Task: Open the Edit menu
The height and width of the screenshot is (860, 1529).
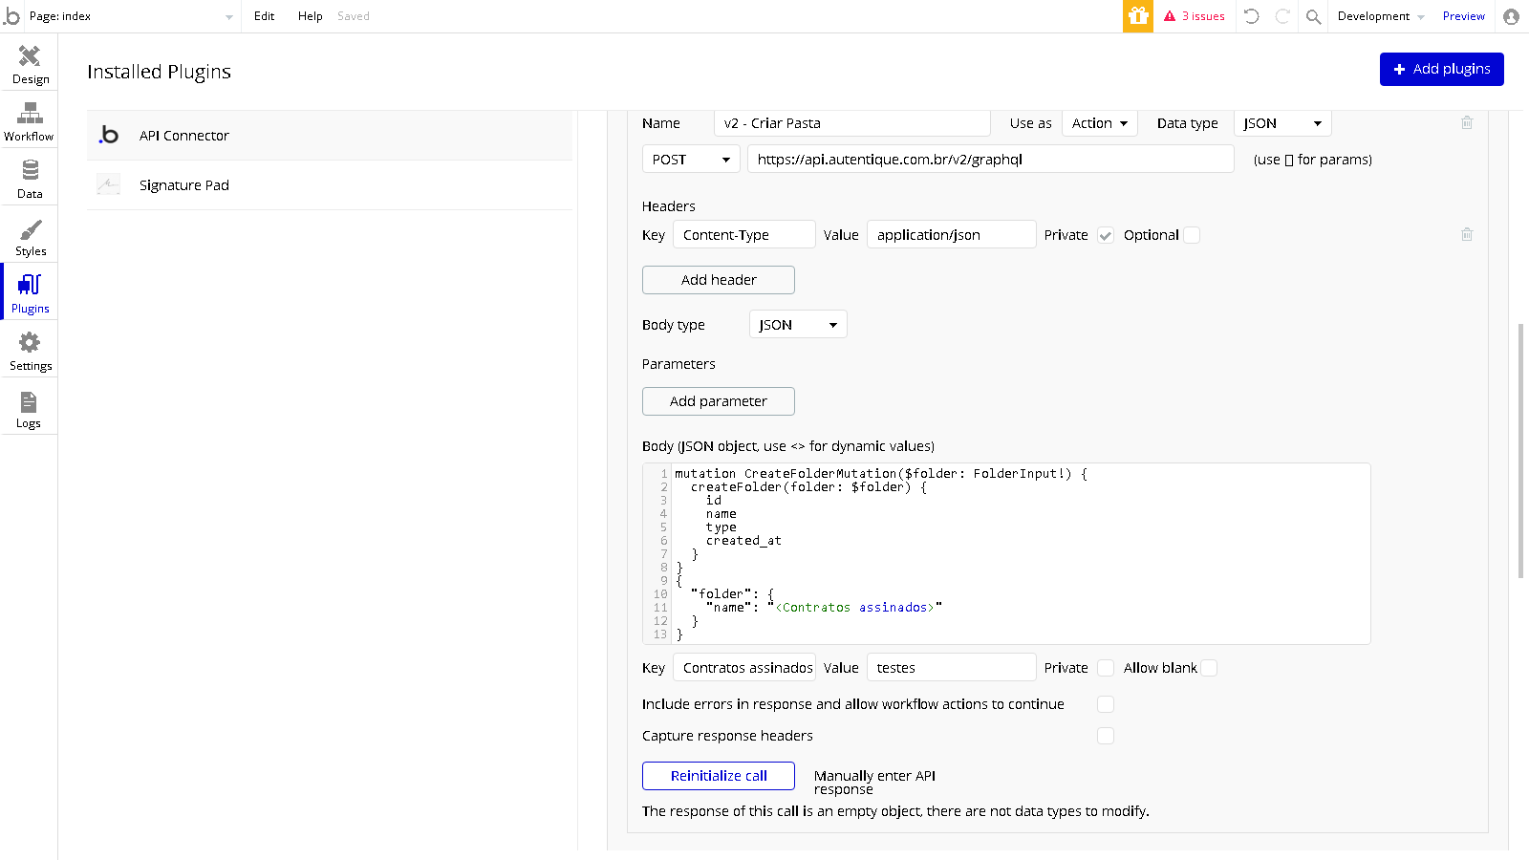Action: pos(265,16)
